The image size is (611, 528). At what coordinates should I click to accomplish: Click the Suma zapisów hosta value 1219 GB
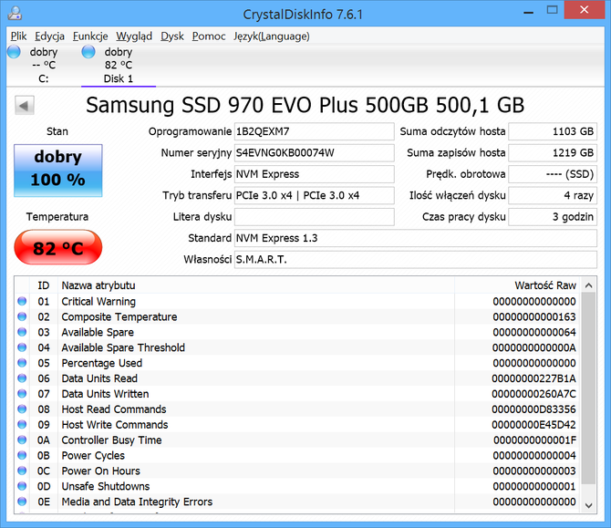tap(553, 153)
